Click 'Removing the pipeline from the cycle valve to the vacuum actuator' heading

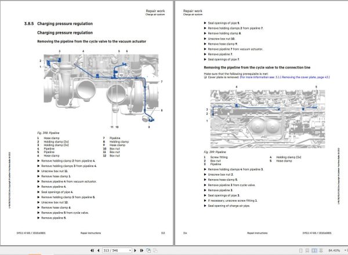[x=92, y=42]
